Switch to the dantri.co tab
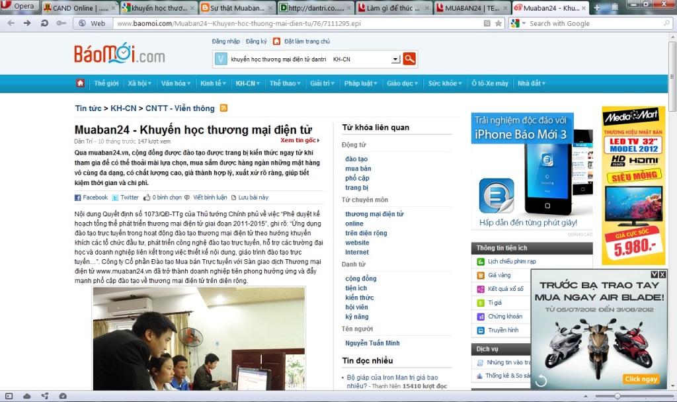677x402 pixels. pos(315,8)
